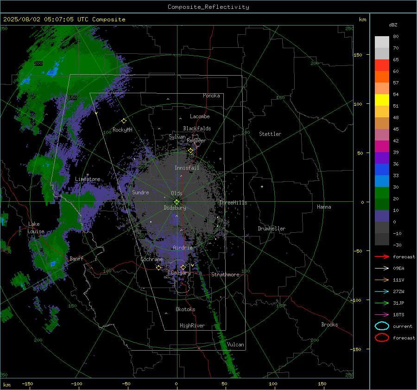The image size is (417, 390).
Task: Click the 'Blackfalds' city label
Action: (197, 128)
